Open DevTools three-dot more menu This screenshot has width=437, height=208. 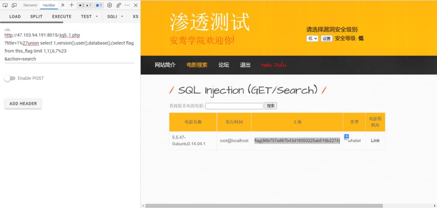[127, 5]
